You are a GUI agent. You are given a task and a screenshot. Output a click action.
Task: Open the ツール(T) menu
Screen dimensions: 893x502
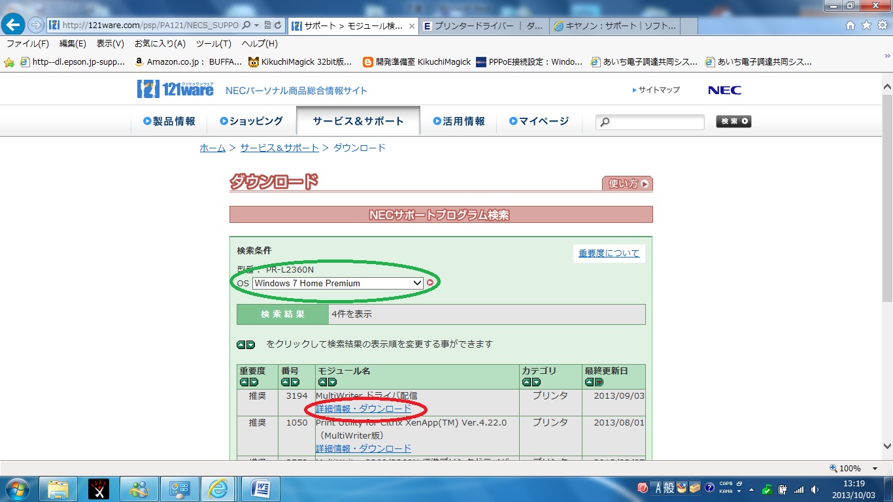click(x=214, y=44)
